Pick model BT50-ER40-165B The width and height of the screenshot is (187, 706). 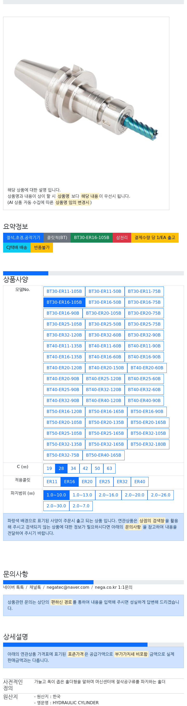point(103,455)
